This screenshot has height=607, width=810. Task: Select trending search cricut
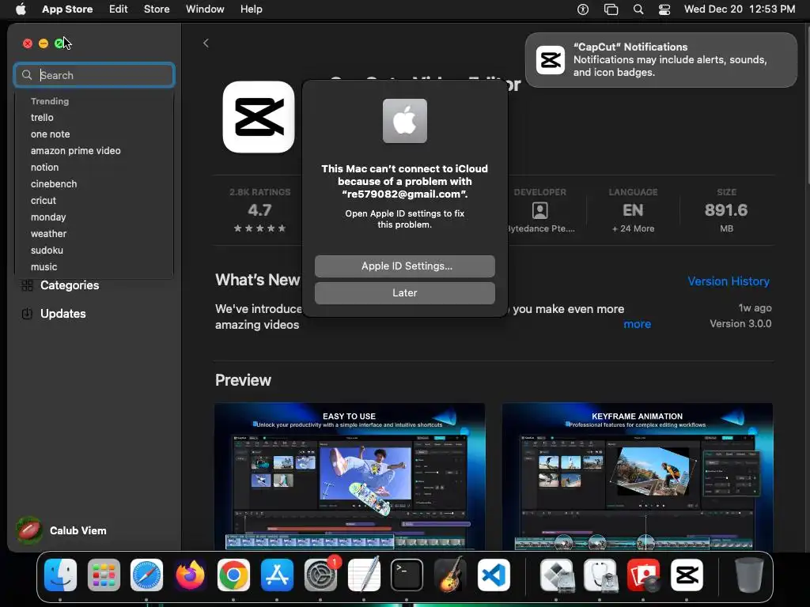tap(44, 200)
